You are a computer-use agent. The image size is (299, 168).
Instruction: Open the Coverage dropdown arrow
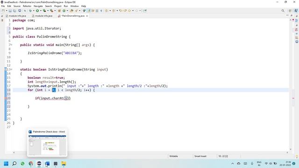(x=48, y=11)
